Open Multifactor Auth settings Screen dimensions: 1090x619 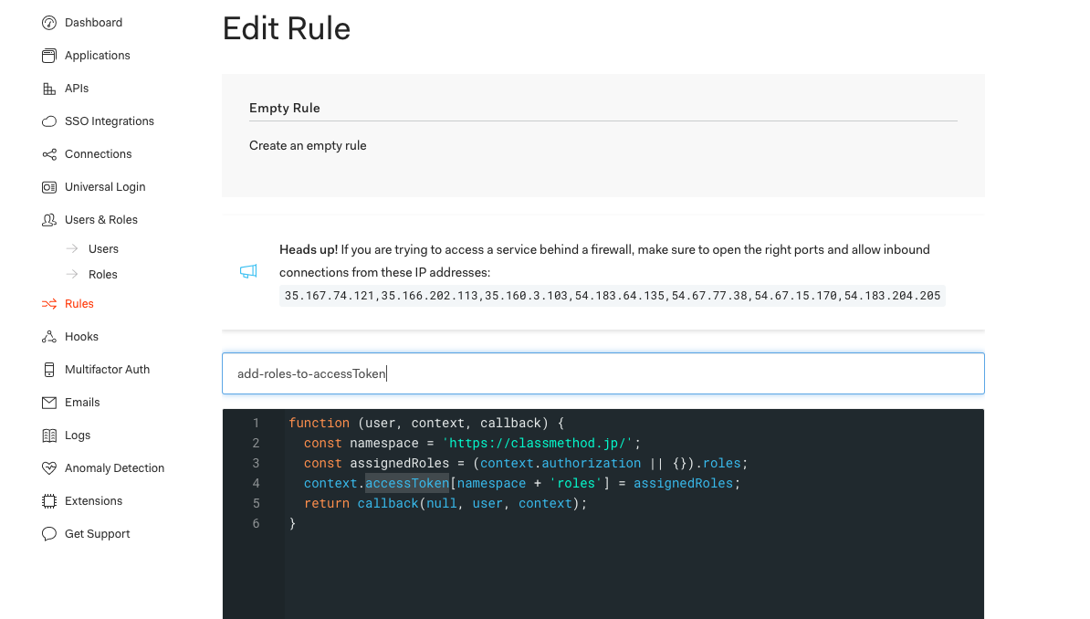coord(107,370)
